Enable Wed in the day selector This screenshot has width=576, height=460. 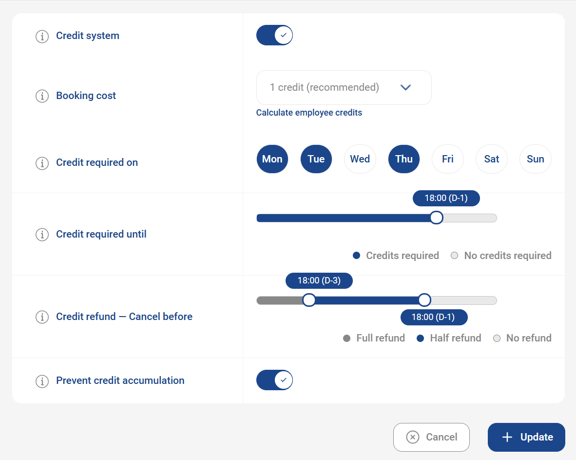pos(360,159)
